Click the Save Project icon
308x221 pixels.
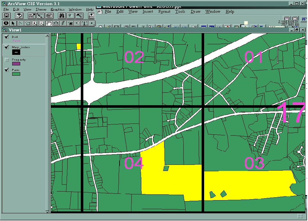pos(7,16)
